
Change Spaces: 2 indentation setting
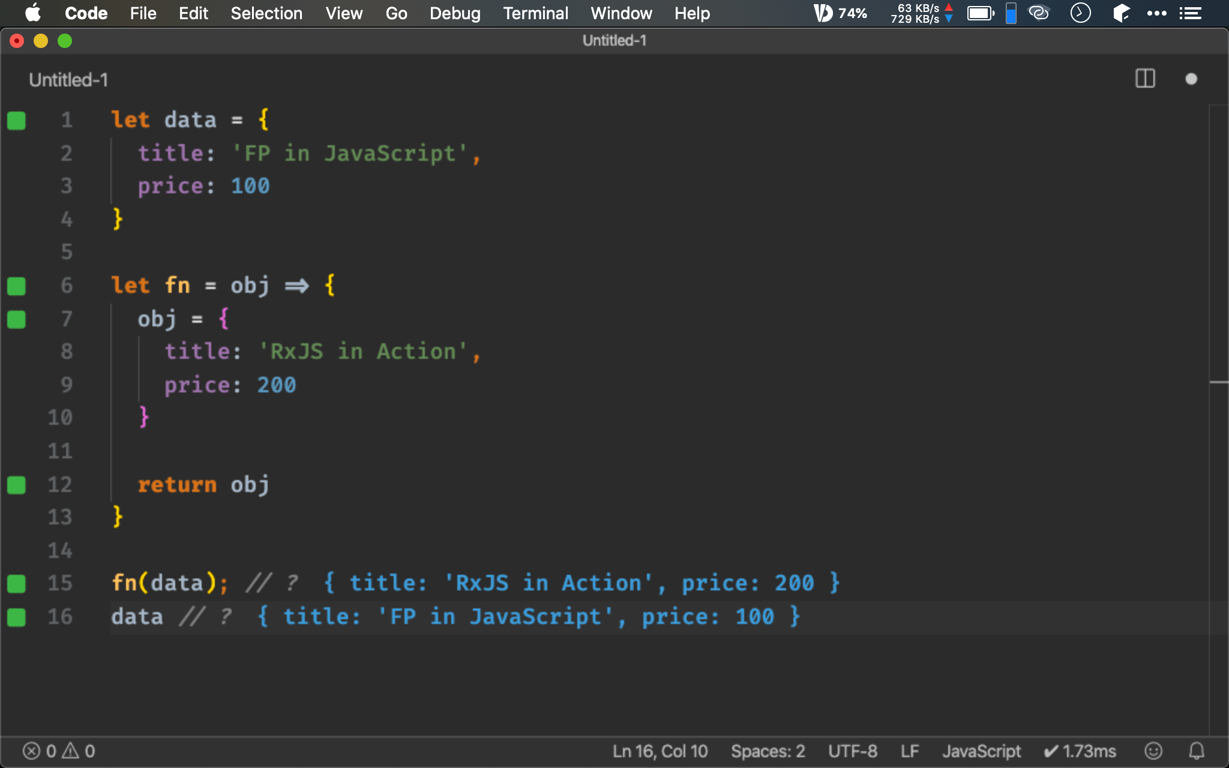(x=768, y=751)
